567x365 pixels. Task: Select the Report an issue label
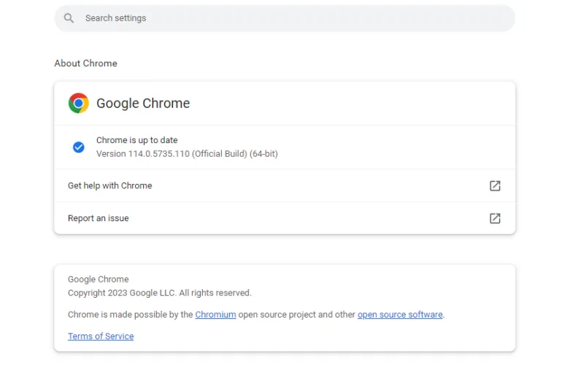coord(98,218)
